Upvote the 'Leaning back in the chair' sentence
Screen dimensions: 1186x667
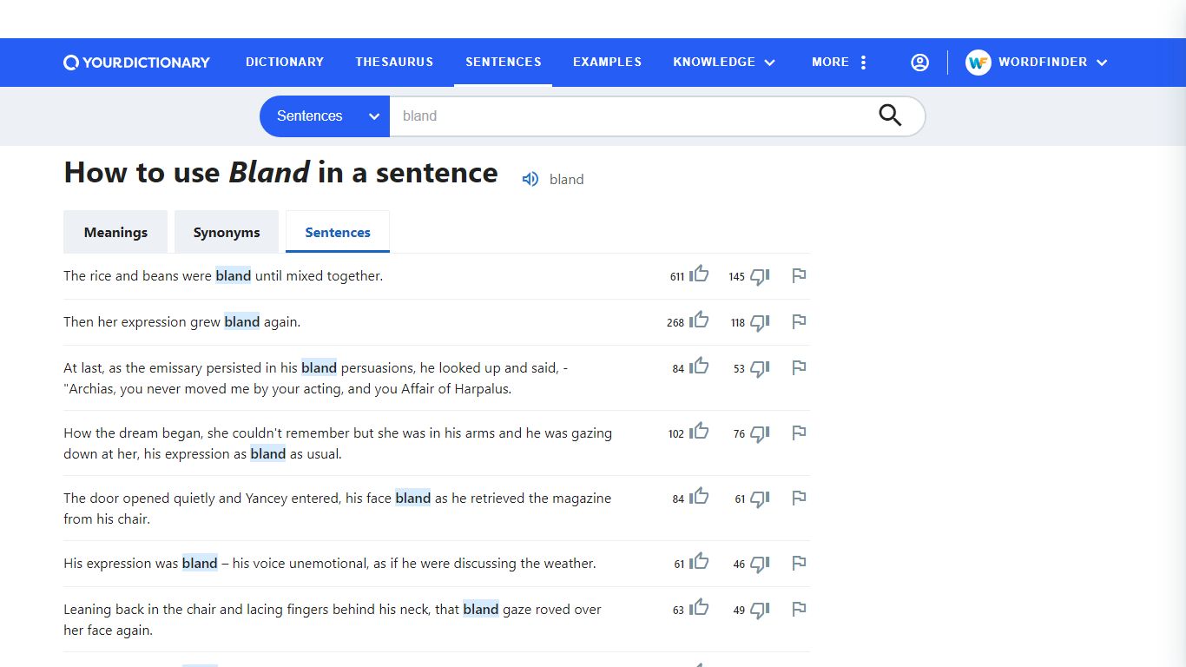[700, 608]
